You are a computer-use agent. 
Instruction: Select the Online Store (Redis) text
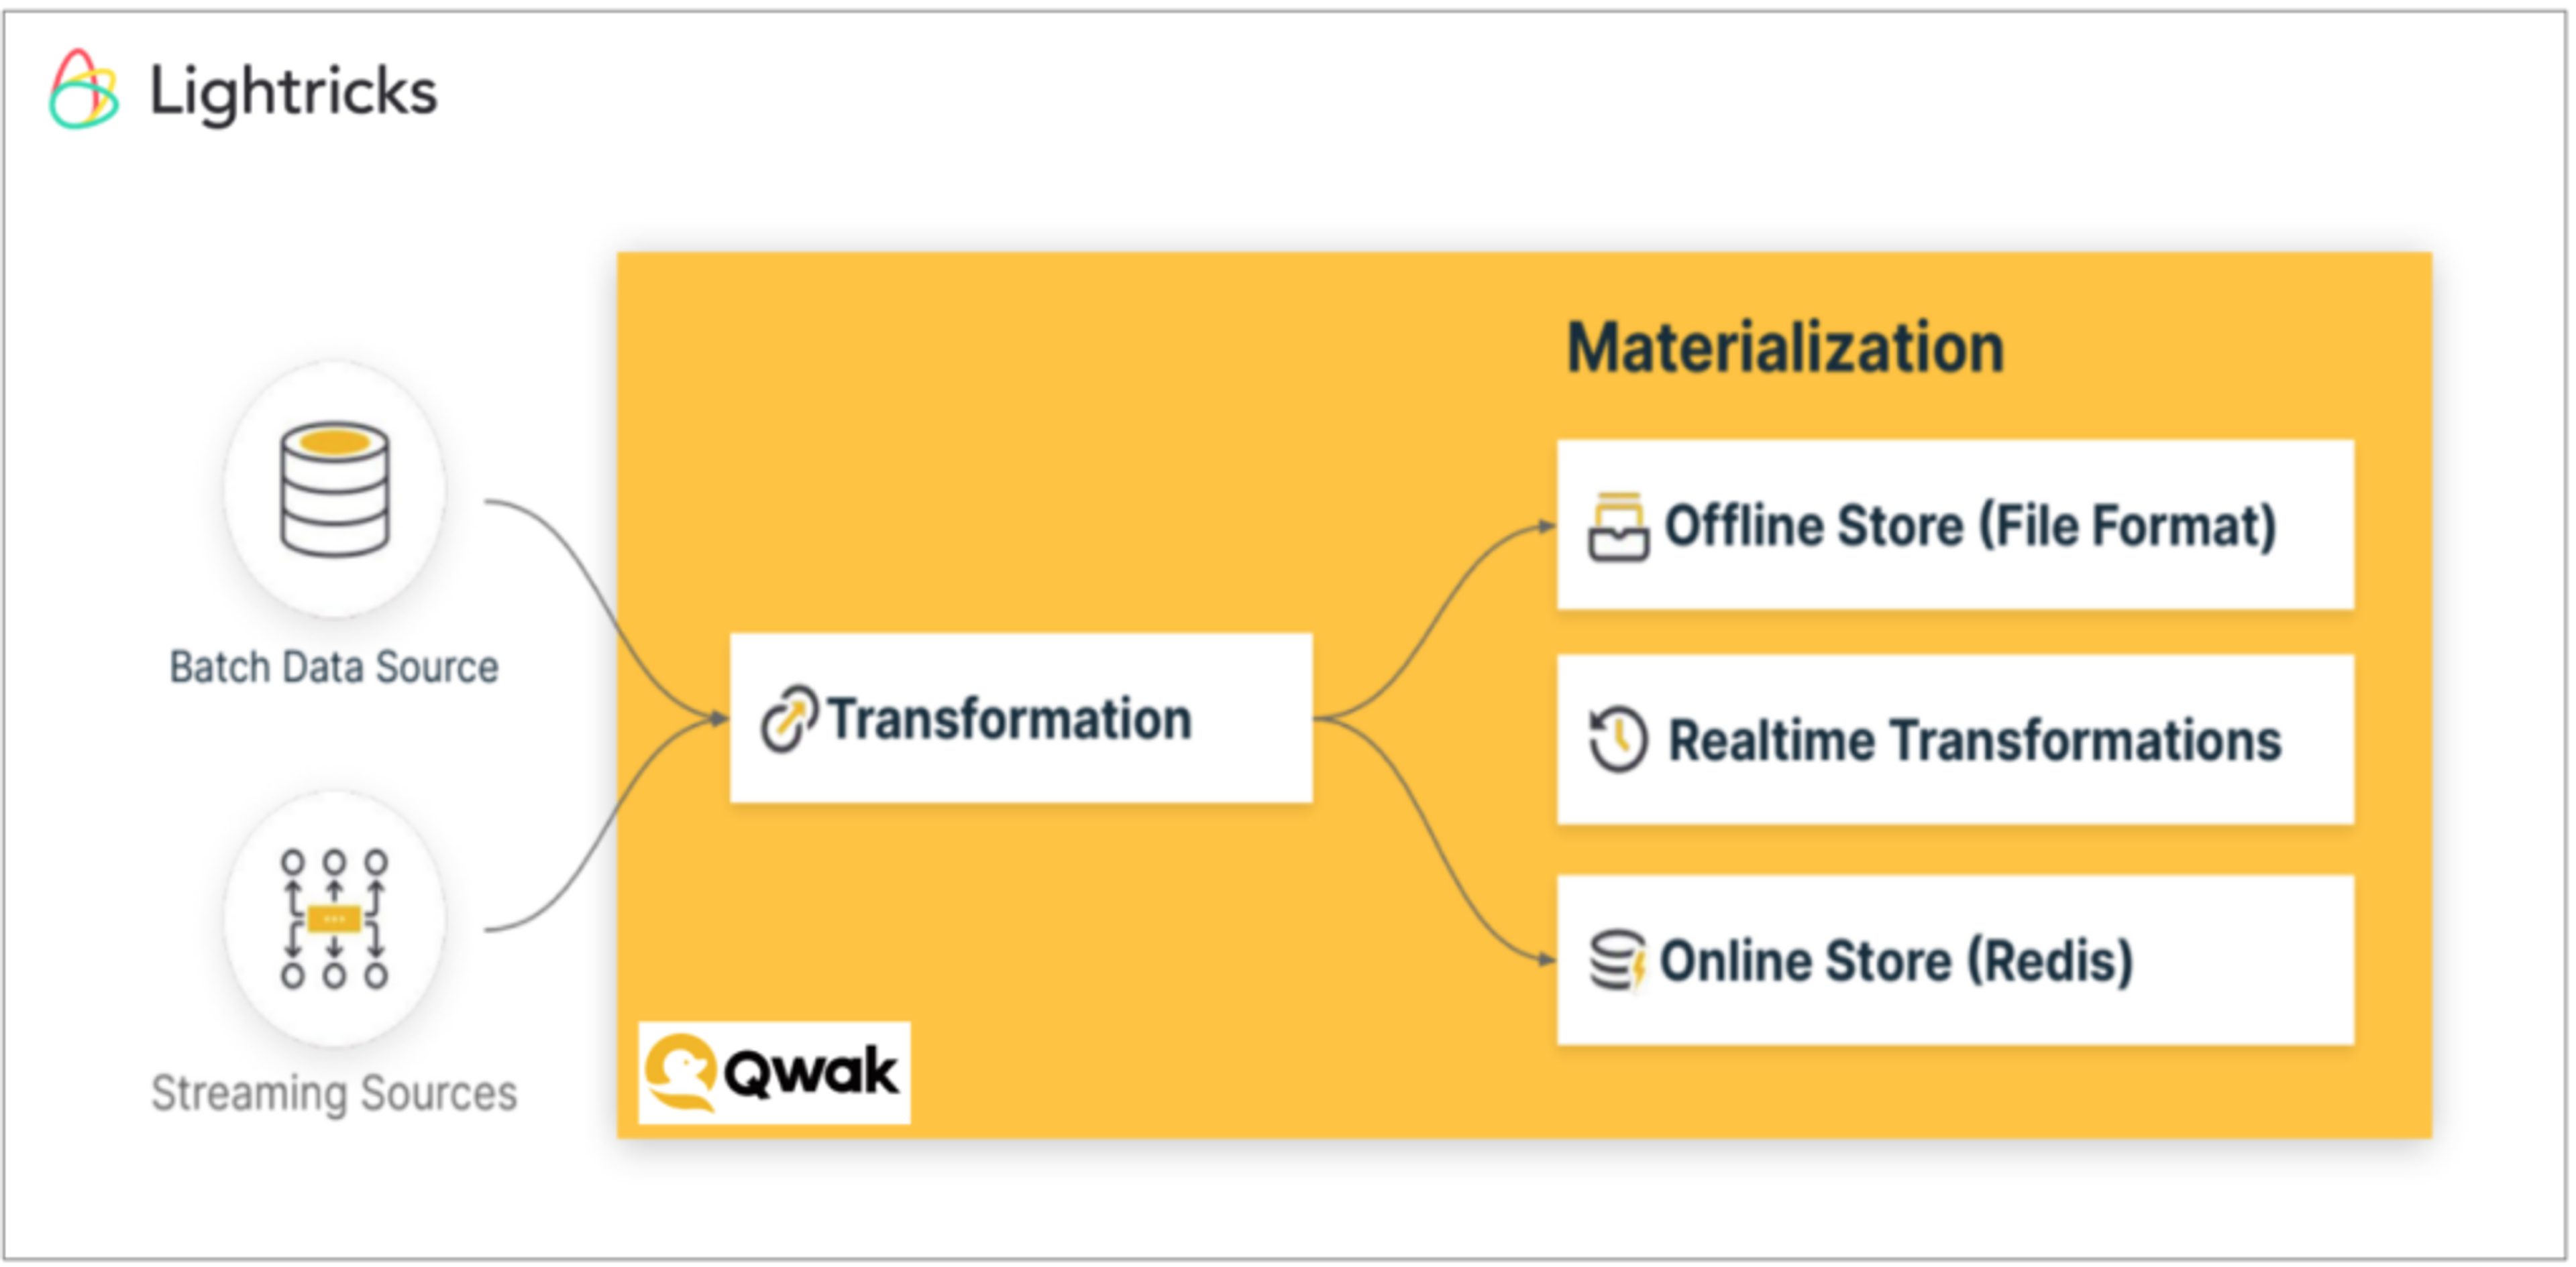[1896, 961]
